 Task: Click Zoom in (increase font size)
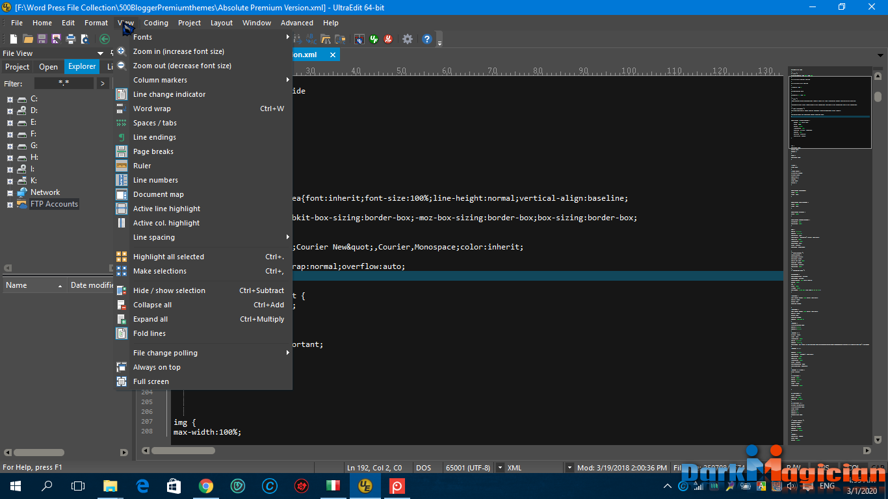[x=203, y=51]
